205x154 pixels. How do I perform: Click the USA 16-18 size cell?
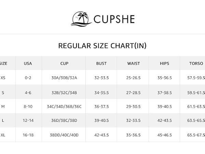click(x=28, y=135)
